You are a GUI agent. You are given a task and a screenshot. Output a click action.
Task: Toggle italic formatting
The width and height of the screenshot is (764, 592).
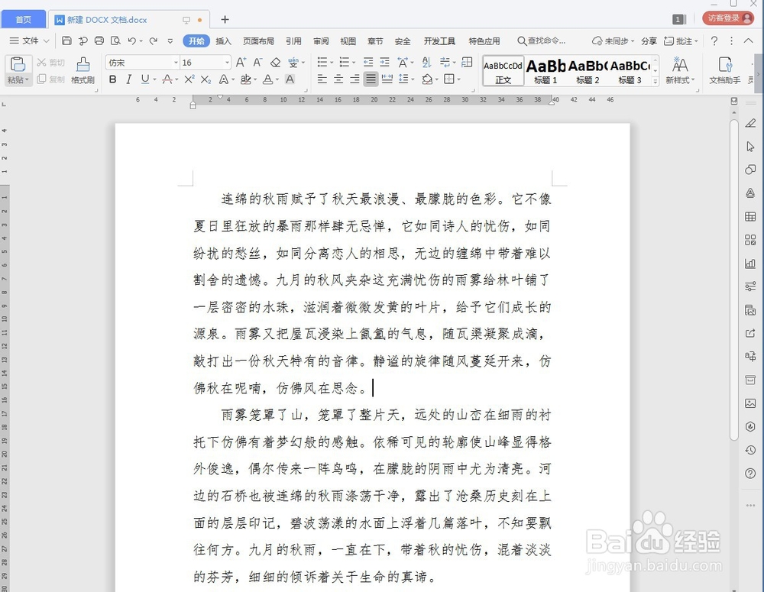pyautogui.click(x=128, y=79)
